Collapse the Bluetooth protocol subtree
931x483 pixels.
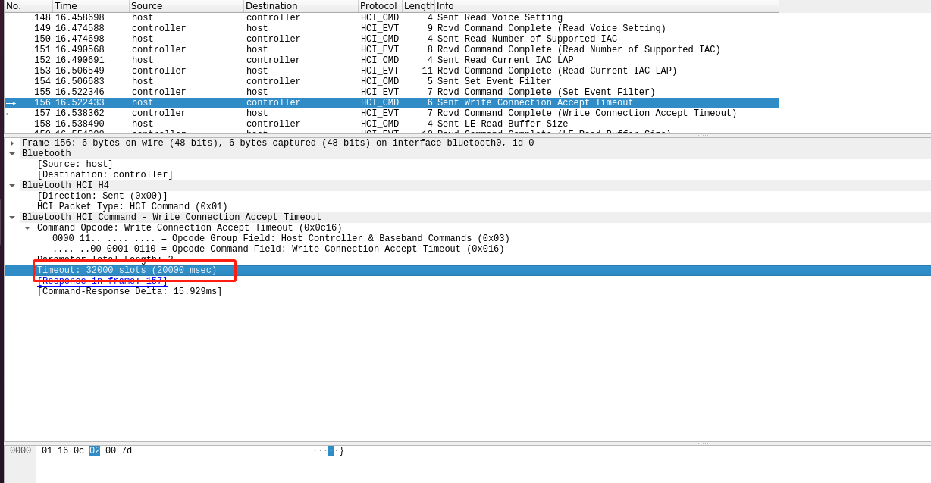point(11,152)
